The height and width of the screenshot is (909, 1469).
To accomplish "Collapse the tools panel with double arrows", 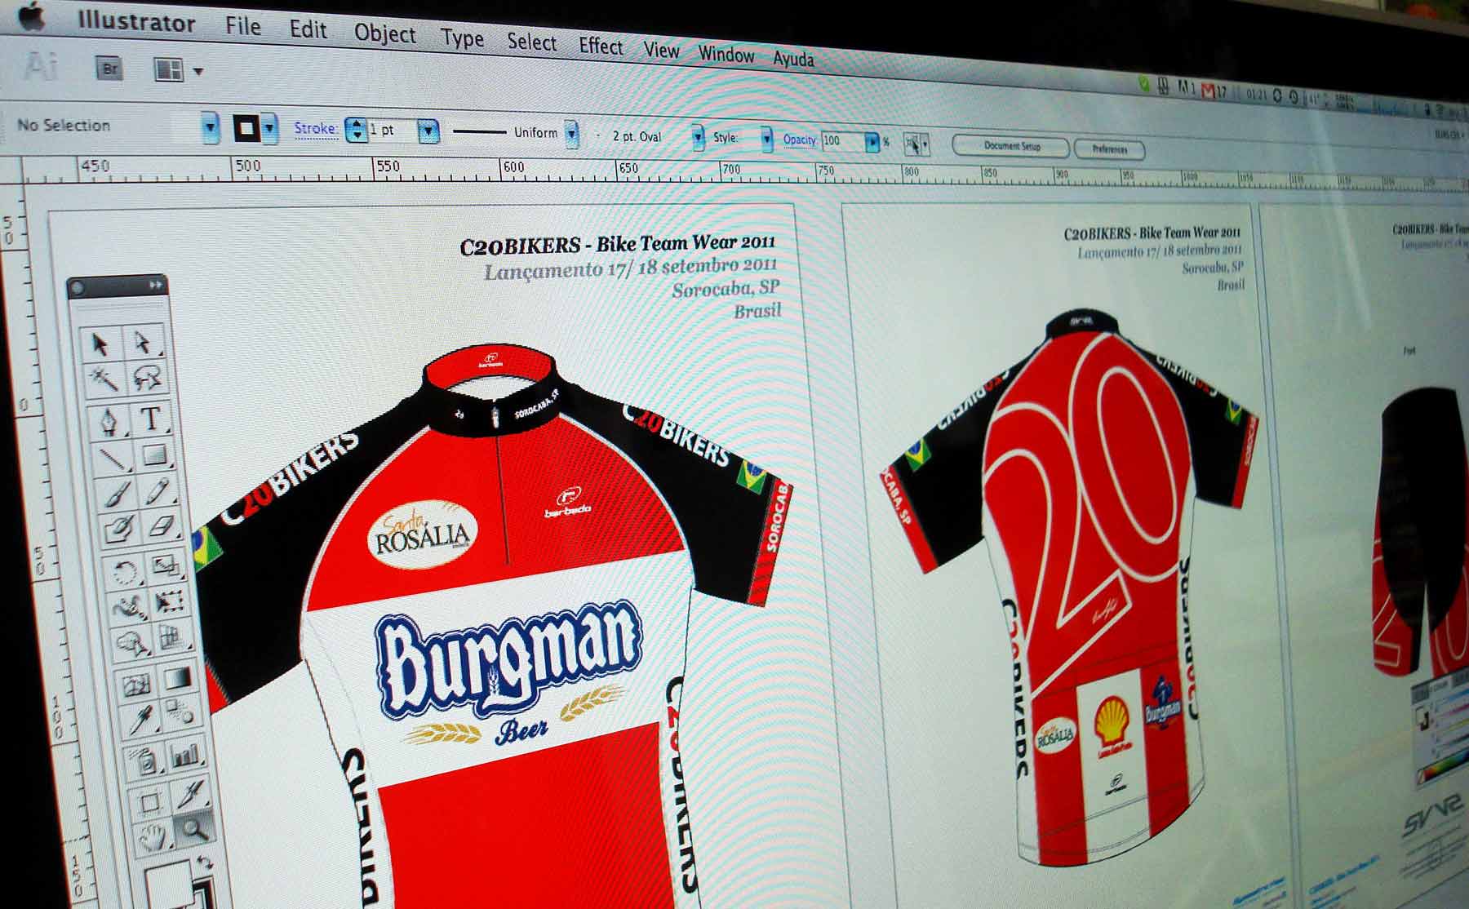I will click(x=155, y=286).
